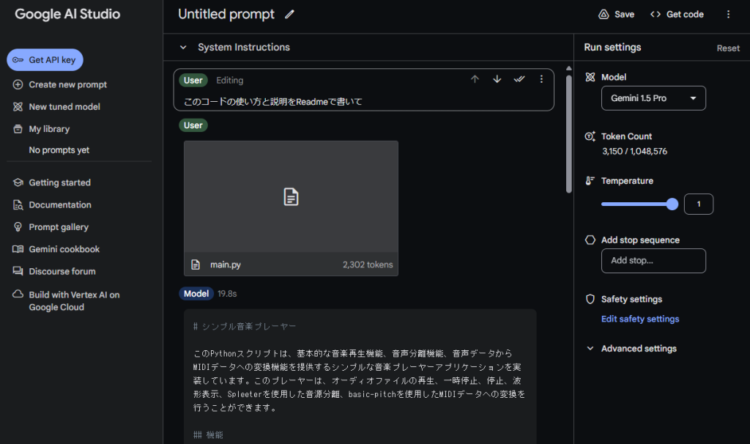Open New tuned model
This screenshot has width=750, height=444.
[56, 107]
